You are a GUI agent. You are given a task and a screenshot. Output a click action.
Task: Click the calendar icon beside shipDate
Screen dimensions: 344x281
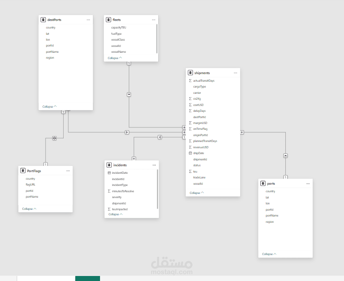pos(190,153)
